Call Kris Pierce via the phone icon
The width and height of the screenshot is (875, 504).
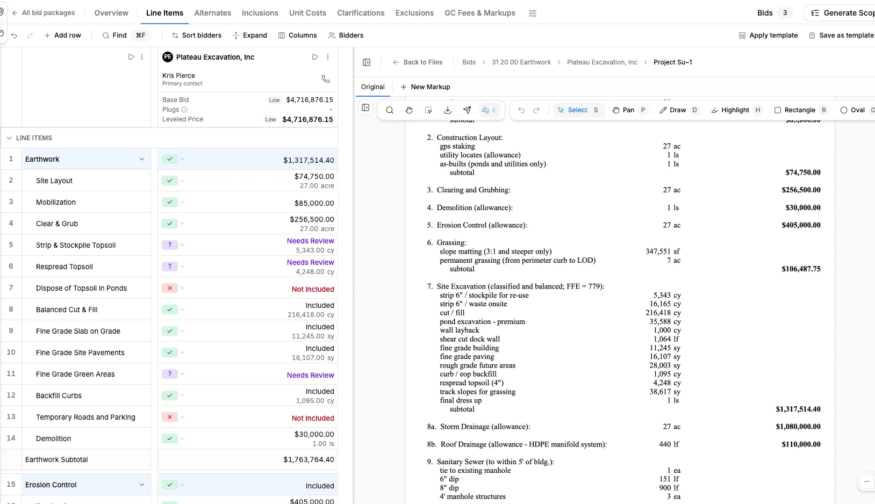(x=326, y=79)
